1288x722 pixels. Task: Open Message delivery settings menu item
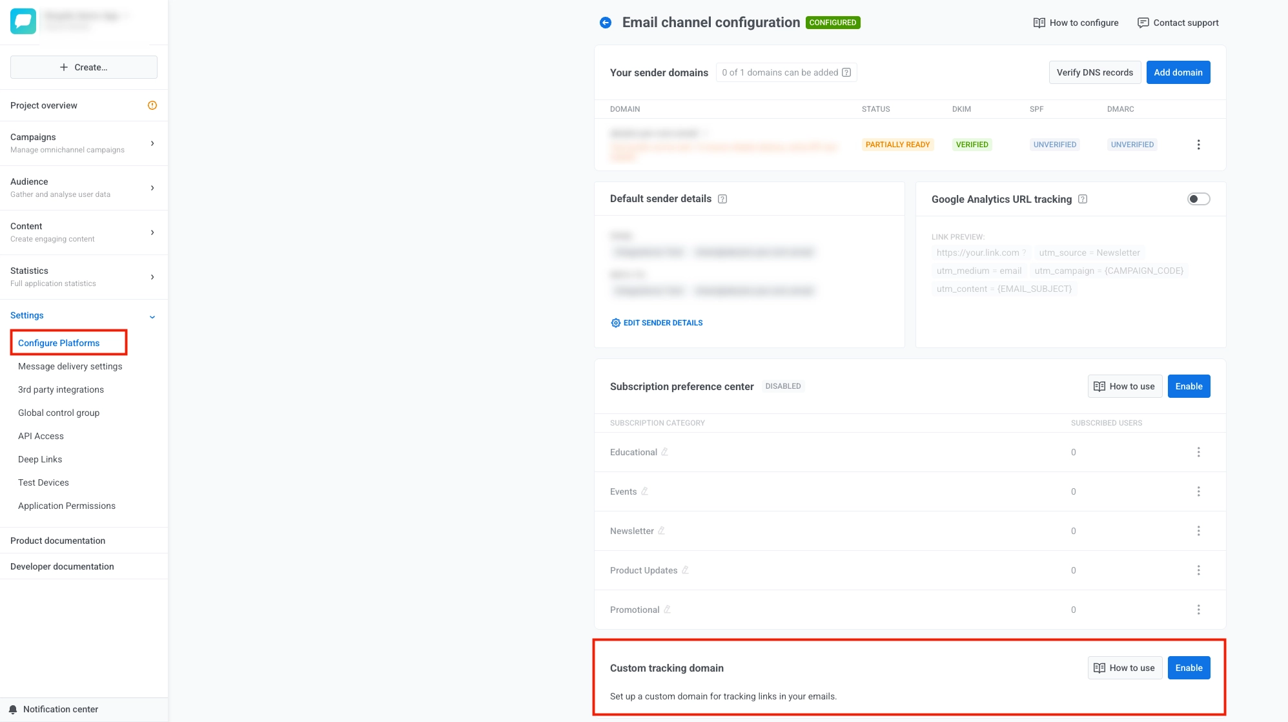(70, 366)
